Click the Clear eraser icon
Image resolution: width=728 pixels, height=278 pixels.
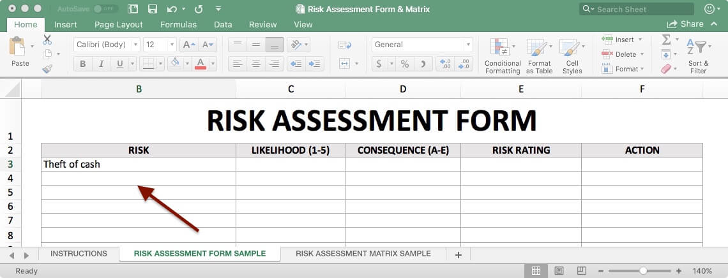(x=666, y=69)
